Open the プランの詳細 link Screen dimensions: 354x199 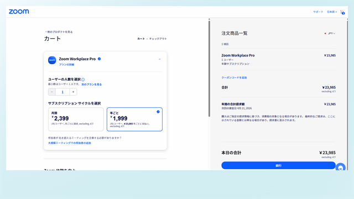point(66,65)
